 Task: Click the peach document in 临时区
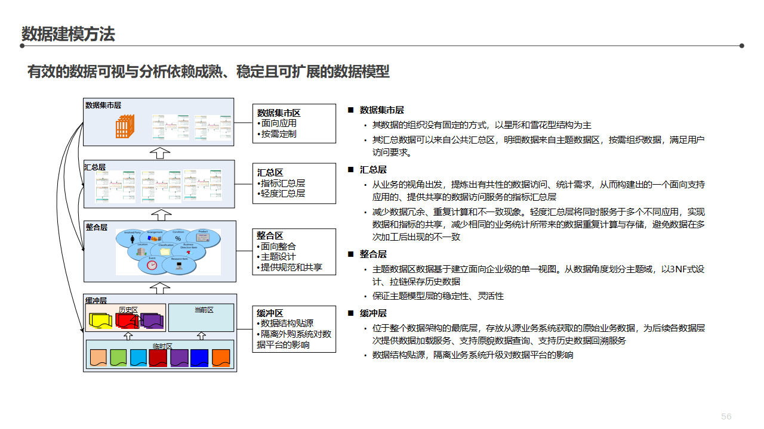pyautogui.click(x=98, y=357)
